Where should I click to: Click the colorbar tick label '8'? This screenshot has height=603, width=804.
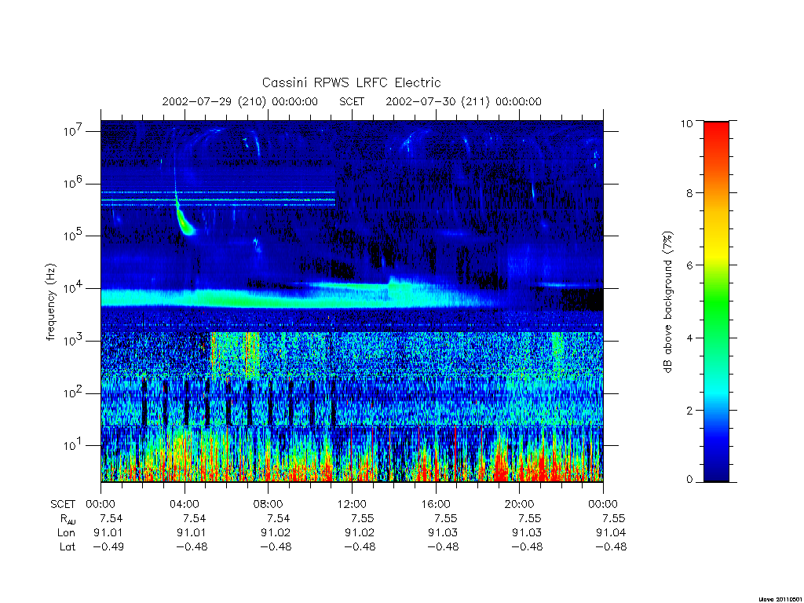click(689, 193)
